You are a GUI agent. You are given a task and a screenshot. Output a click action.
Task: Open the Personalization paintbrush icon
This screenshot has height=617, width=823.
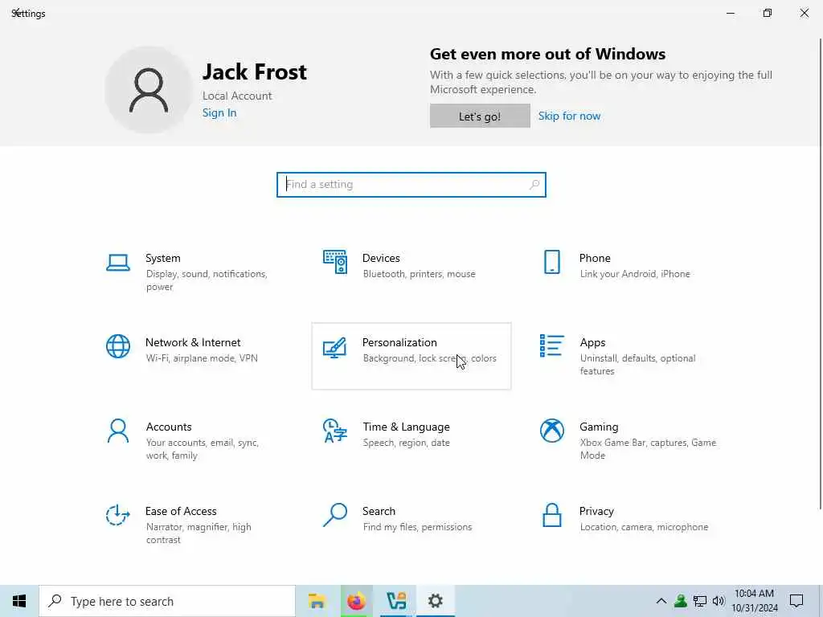point(335,347)
